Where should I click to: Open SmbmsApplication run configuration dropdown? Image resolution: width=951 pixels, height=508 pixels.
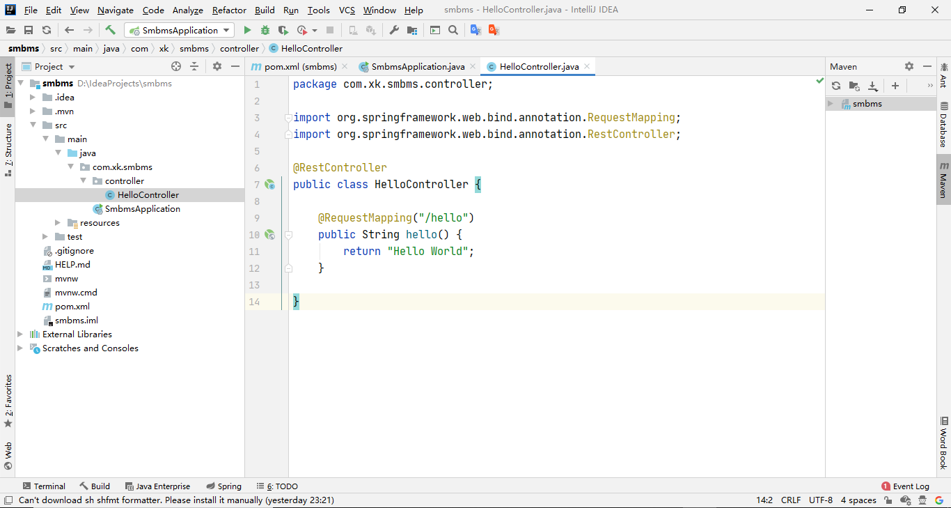click(180, 30)
